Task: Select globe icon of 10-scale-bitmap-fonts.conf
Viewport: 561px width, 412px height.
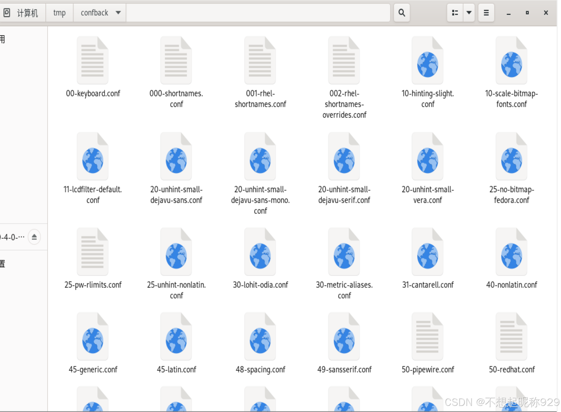Action: (512, 60)
